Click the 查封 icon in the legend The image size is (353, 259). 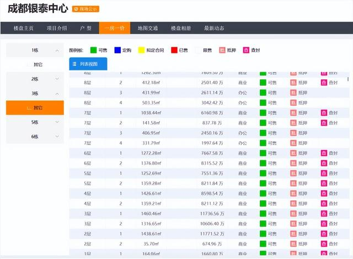[246, 50]
